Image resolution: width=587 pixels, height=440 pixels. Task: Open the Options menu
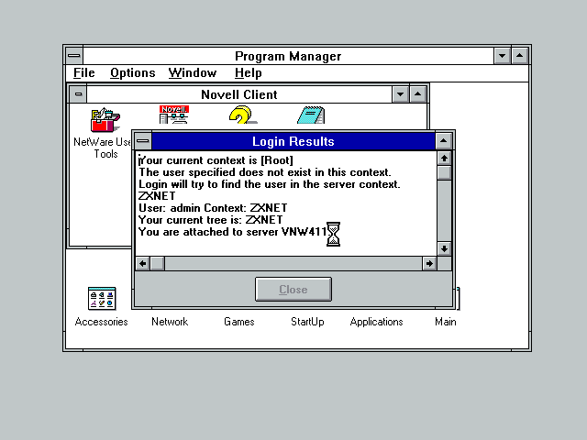click(x=132, y=73)
